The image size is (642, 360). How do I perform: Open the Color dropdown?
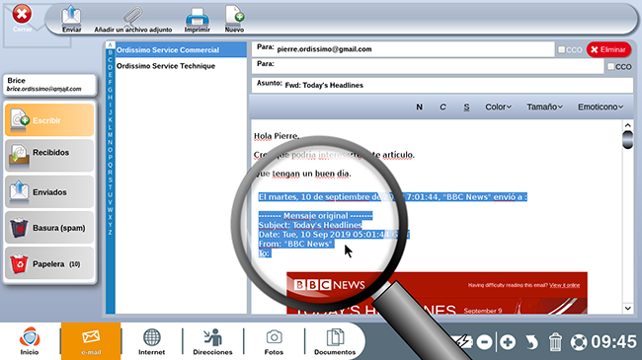498,107
